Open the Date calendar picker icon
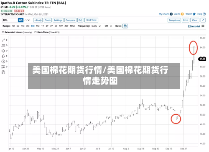The height and width of the screenshot is (152, 209). coord(125,26)
